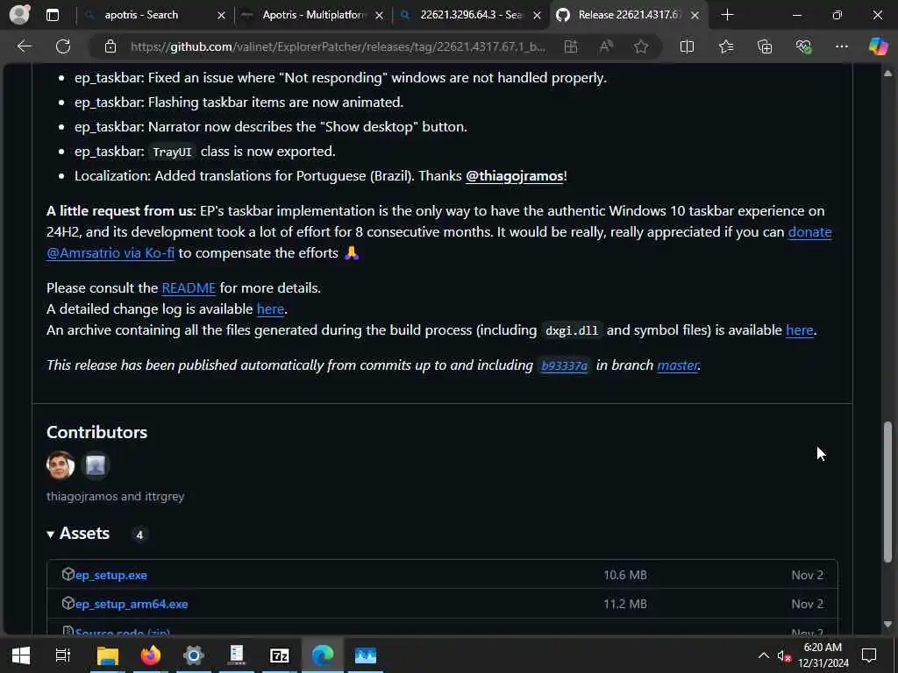Switch to apotris - Search tab
The width and height of the screenshot is (898, 673).
pos(141,15)
